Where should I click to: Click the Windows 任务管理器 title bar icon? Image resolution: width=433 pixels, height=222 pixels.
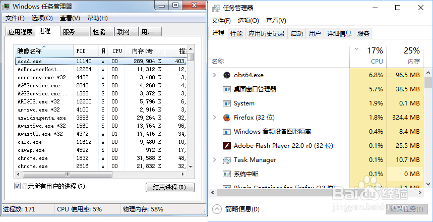tap(6, 6)
